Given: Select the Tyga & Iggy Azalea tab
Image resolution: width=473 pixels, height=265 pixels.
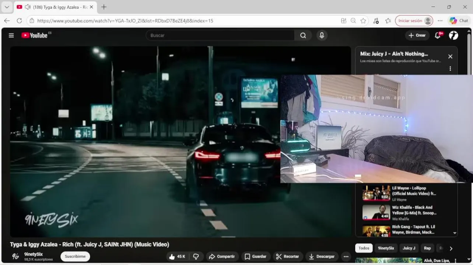Looking at the screenshot, I should pyautogui.click(x=55, y=7).
